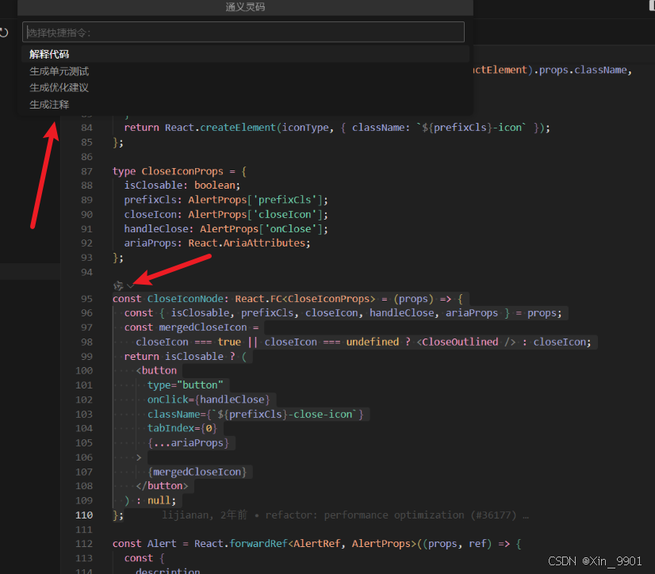Click 'const Alert' on line 112
The width and height of the screenshot is (655, 574).
144,544
